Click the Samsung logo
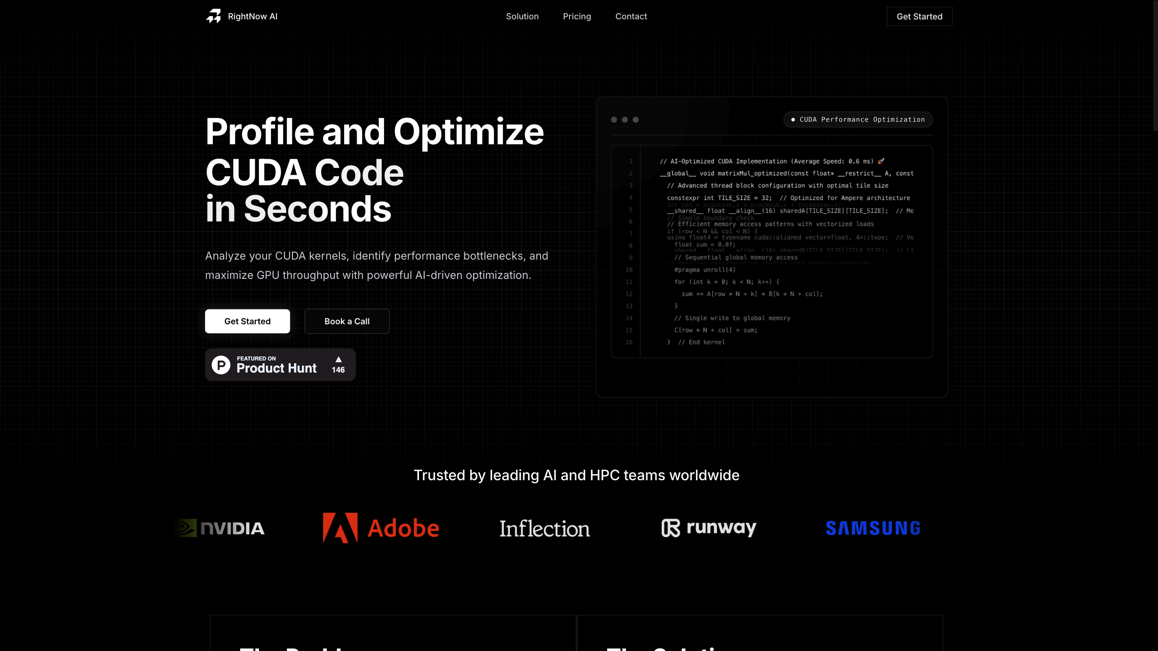Image resolution: width=1158 pixels, height=651 pixels. click(873, 528)
